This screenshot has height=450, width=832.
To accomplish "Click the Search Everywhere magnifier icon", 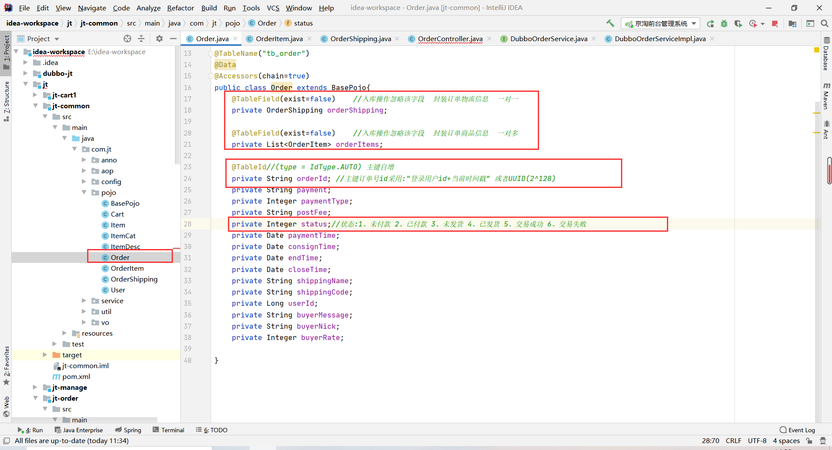I will tap(824, 23).
